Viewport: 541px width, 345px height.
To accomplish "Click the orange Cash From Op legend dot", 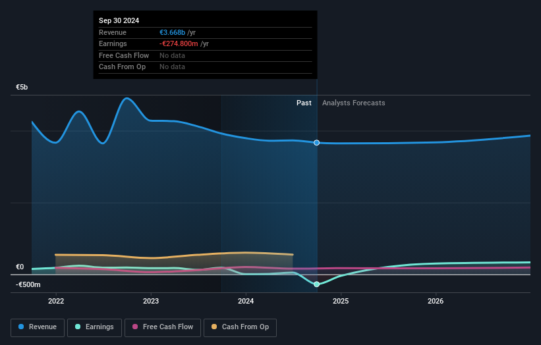I will [214, 327].
